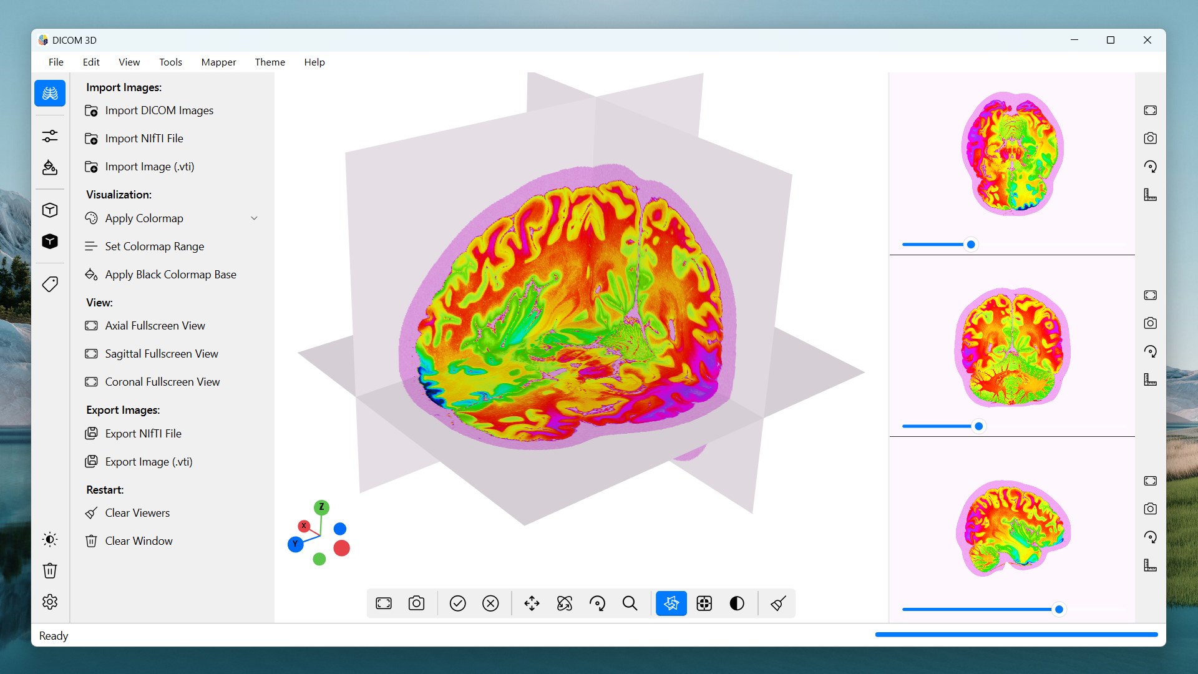Open the sliders settings panel in sidebar

pos(50,136)
